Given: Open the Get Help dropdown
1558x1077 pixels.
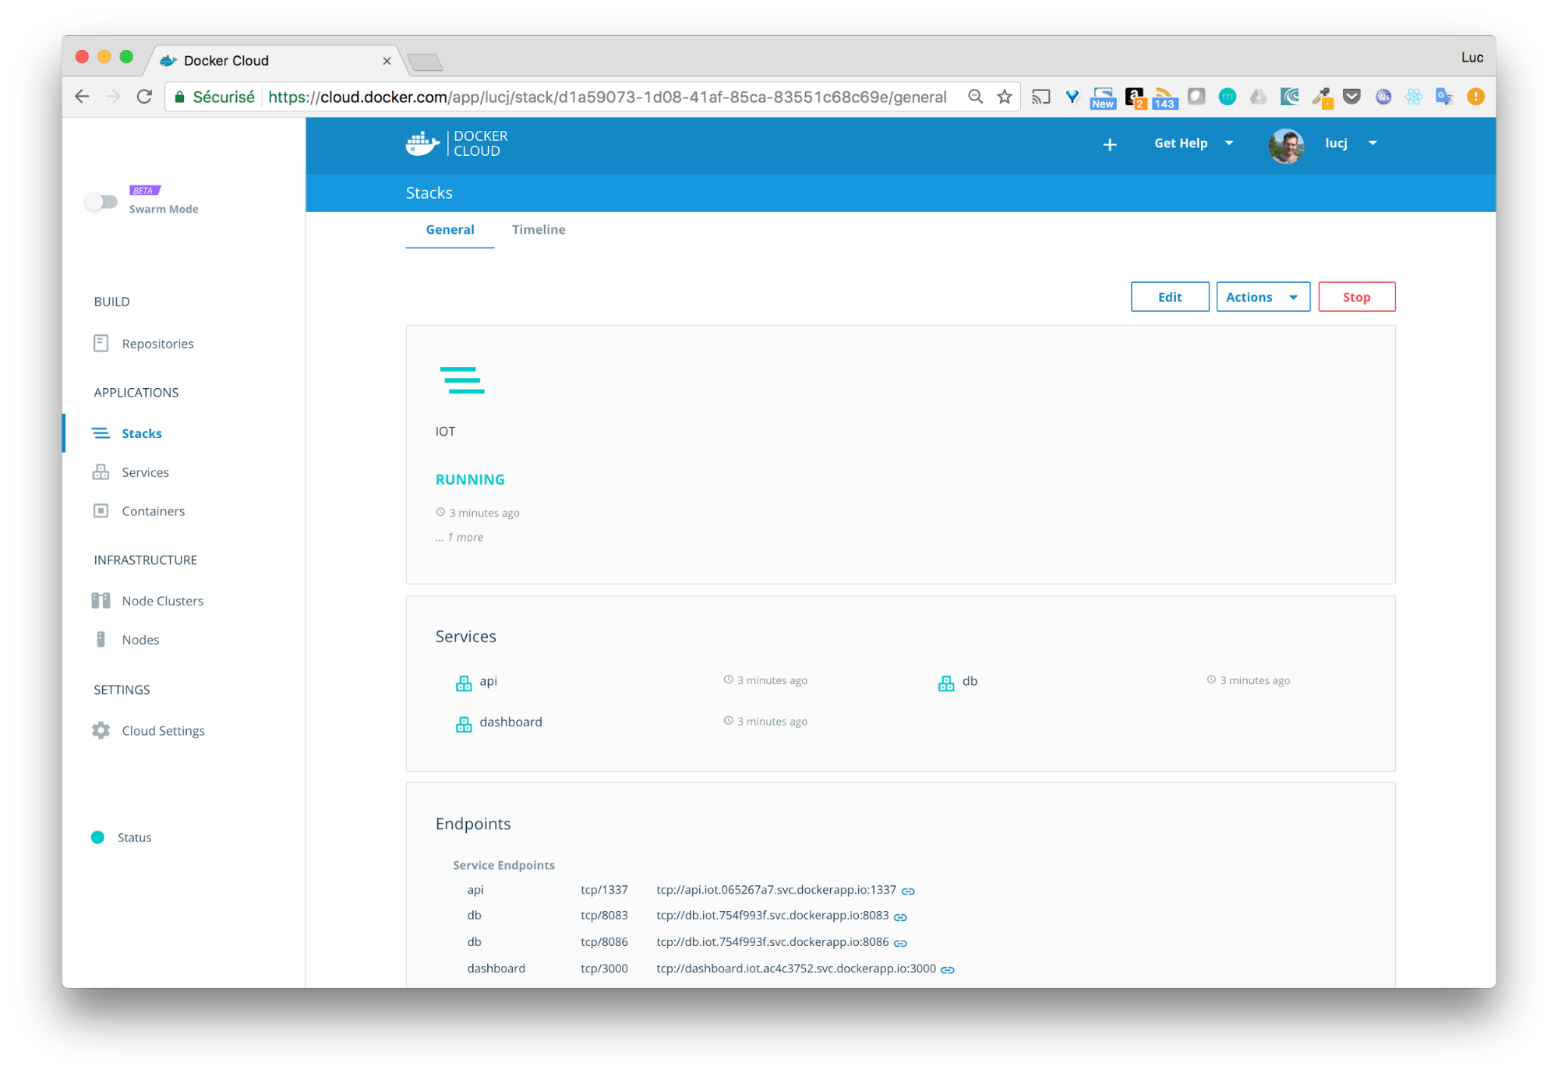Looking at the screenshot, I should click(1192, 143).
